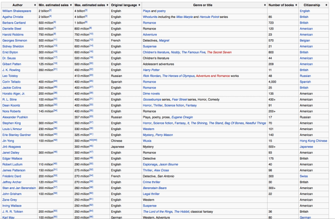Open Janet Dailey author link
Image resolution: width=335 pixels, height=219 pixels.
pyautogui.click(x=11, y=153)
